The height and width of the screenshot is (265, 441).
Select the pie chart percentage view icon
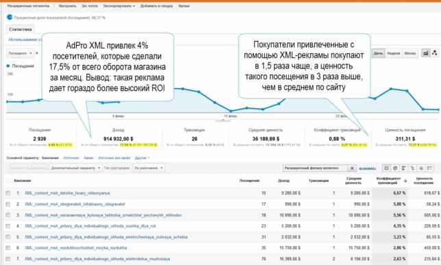coord(395,168)
